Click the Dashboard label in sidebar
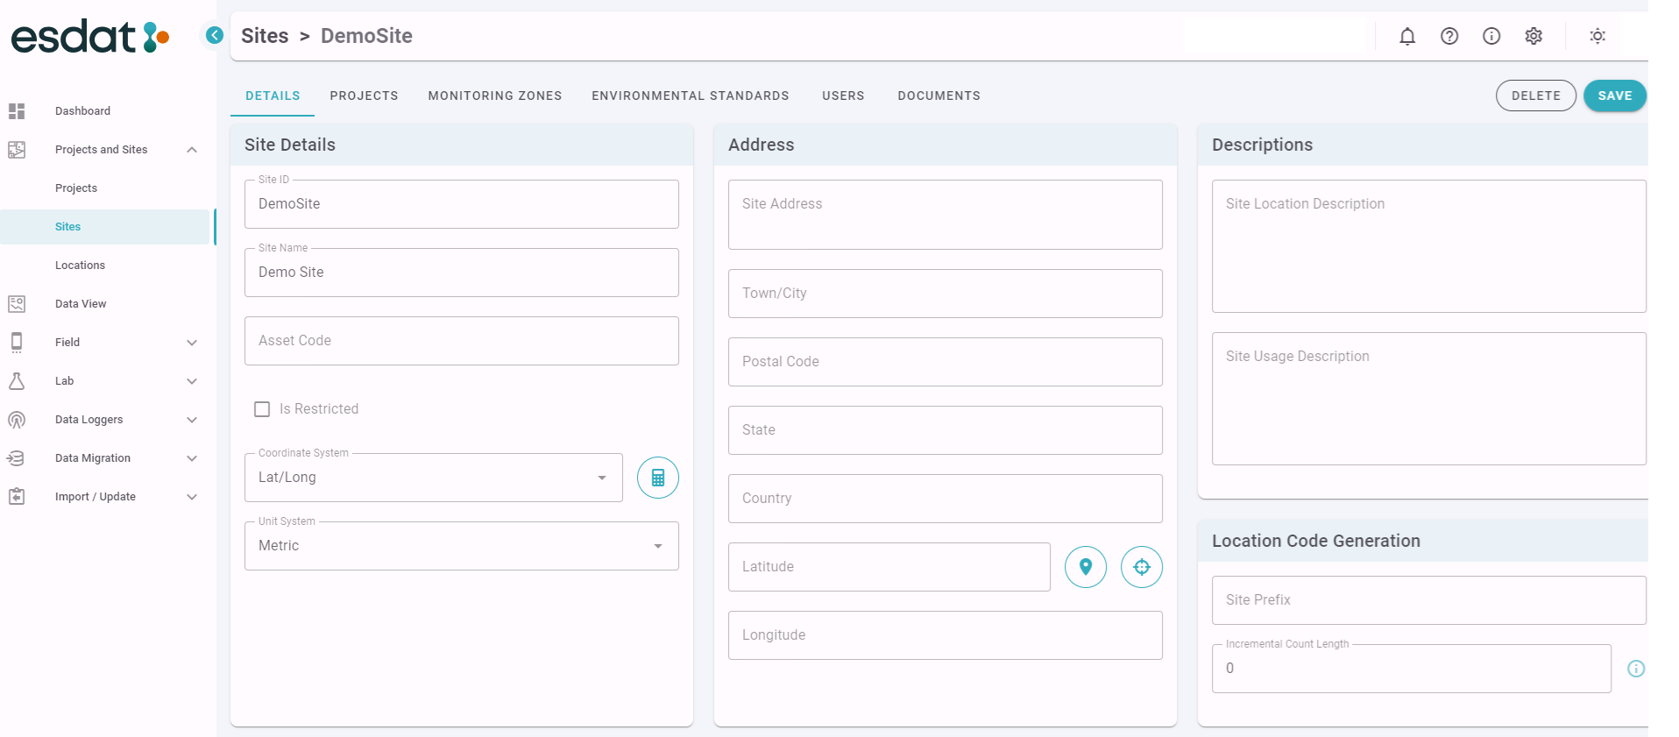Viewport: 1679px width, 737px height. click(83, 111)
